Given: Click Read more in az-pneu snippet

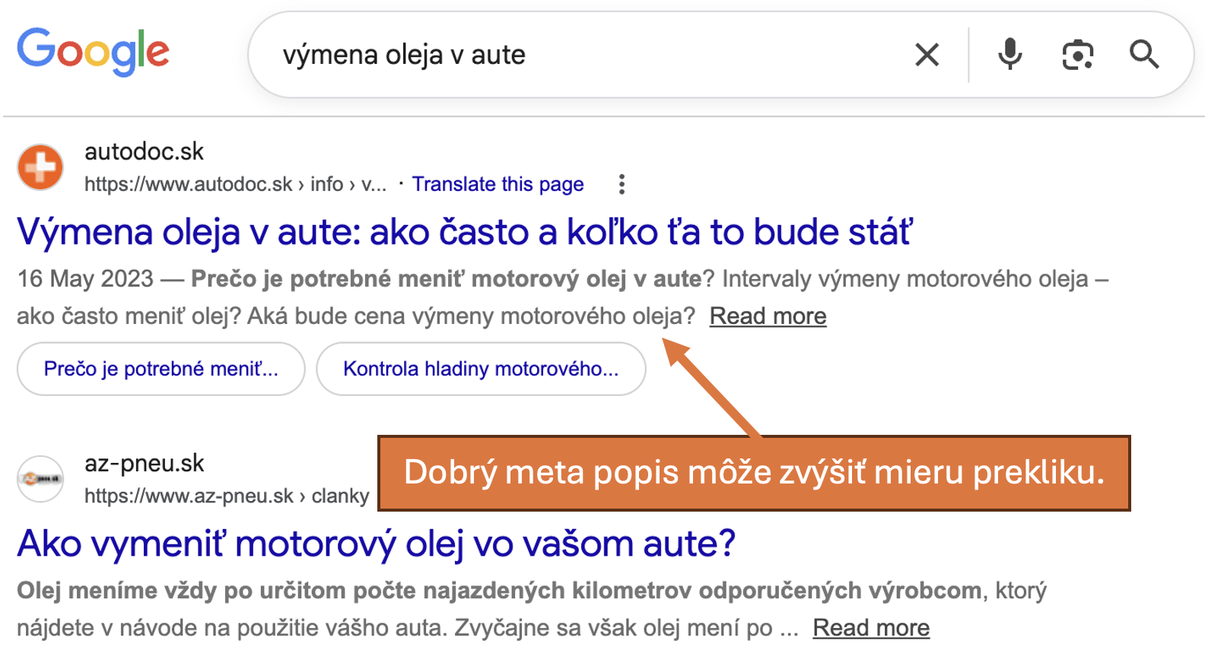Looking at the screenshot, I should 871,627.
